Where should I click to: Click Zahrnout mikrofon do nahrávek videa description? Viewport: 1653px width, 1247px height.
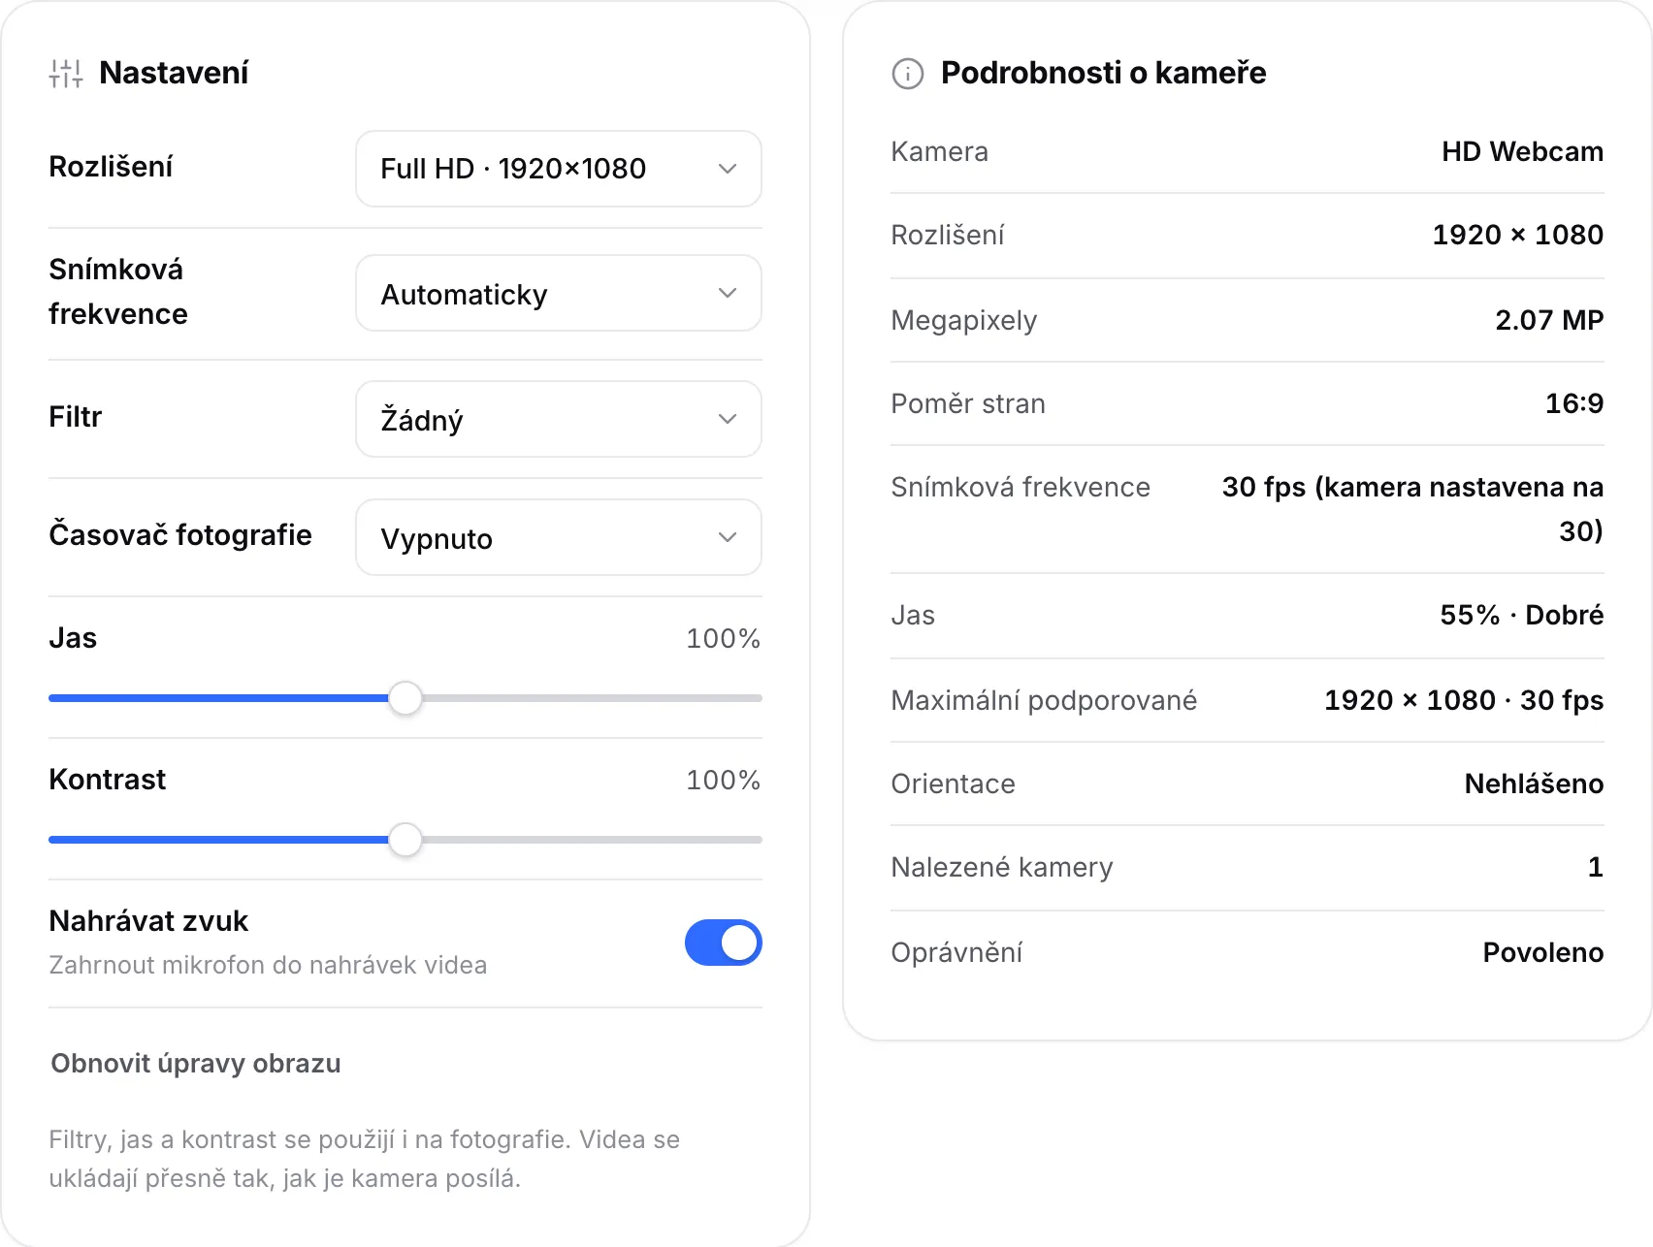tap(268, 966)
